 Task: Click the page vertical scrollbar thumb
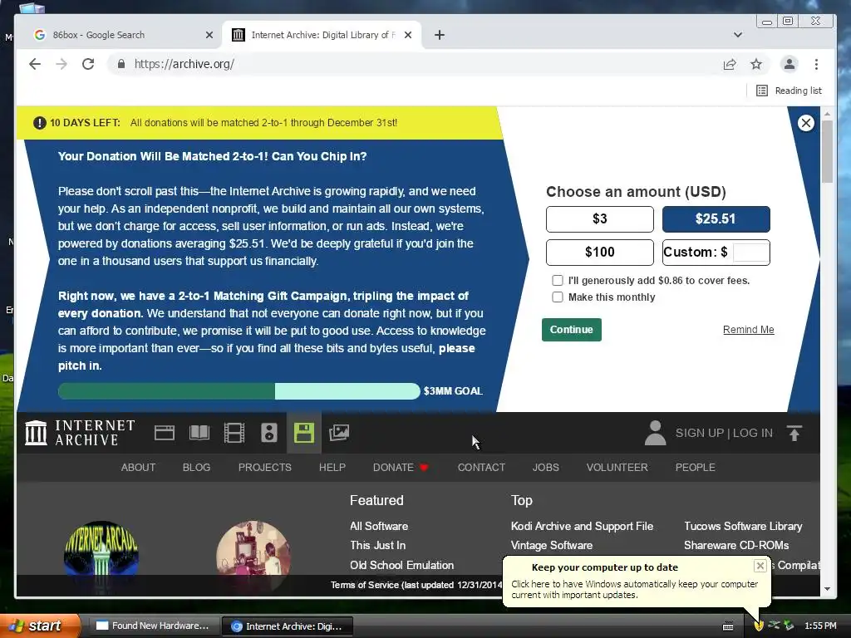coord(827,151)
